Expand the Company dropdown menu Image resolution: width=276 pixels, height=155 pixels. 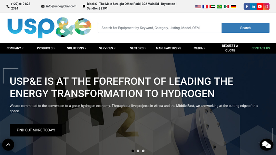(15, 48)
